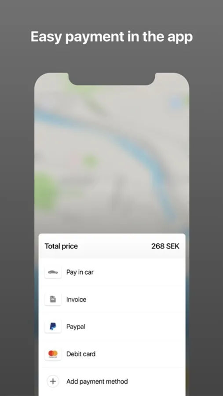Click the 'Total price' label
The height and width of the screenshot is (396, 223).
(x=61, y=246)
